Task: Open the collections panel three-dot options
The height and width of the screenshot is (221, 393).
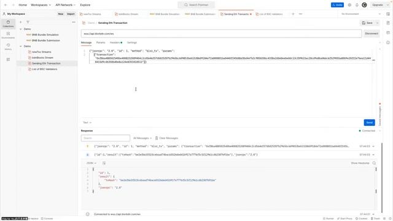Action: coord(74,22)
